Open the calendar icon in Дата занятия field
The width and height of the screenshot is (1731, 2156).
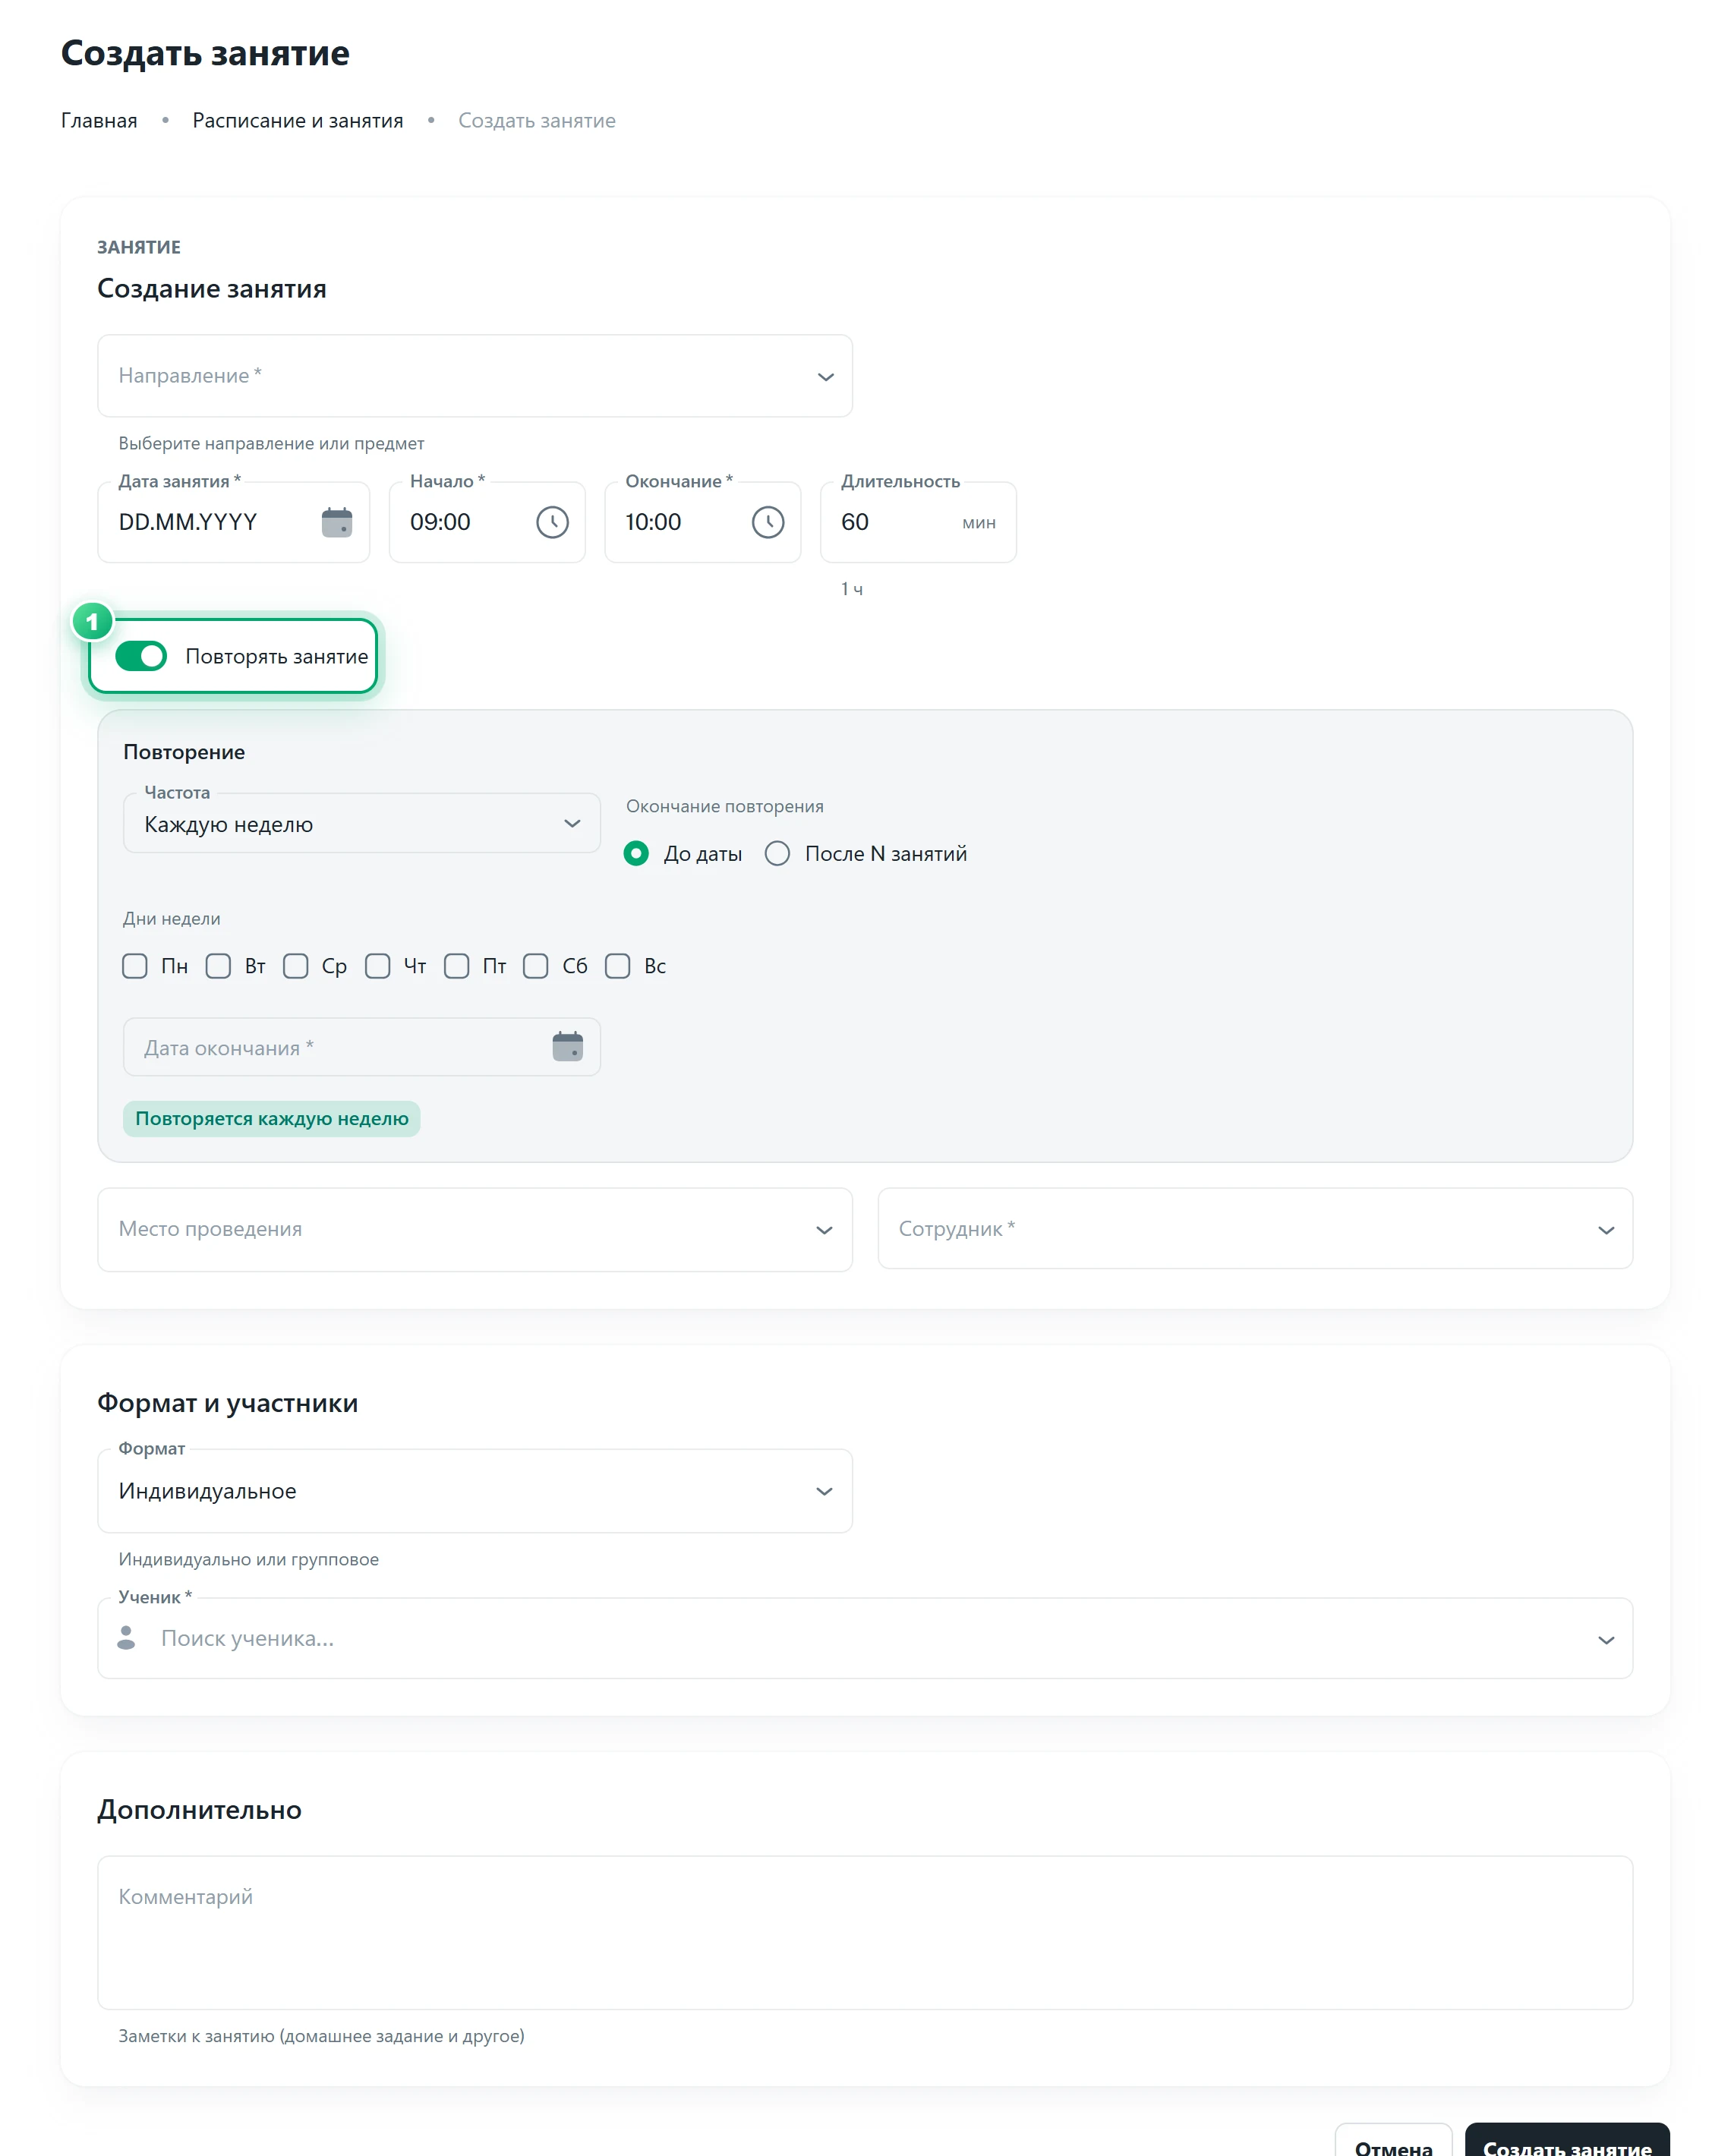click(337, 522)
